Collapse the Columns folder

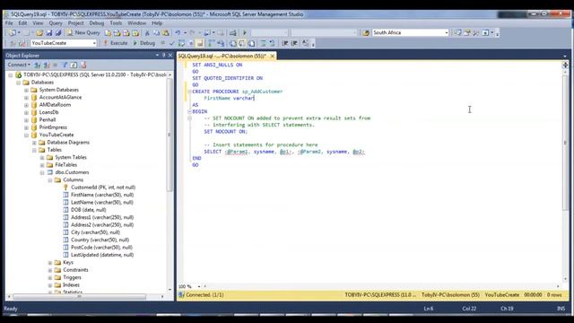[x=50, y=179]
